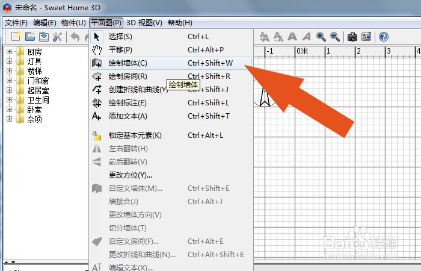Select the 楼梯 category label
This screenshot has width=421, height=271.
pos(35,71)
